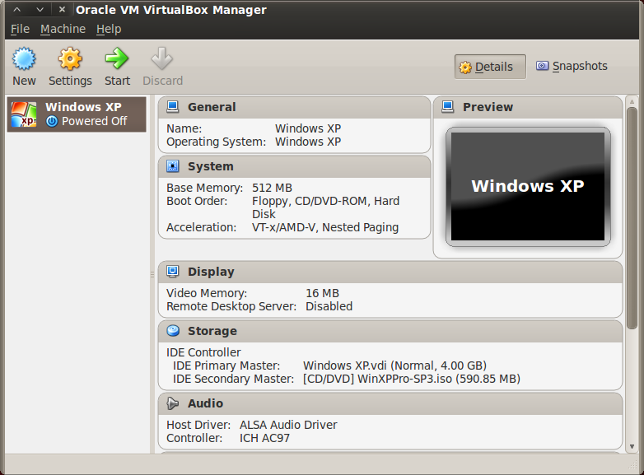Click the splitter handle between VM list and details

coord(152,274)
